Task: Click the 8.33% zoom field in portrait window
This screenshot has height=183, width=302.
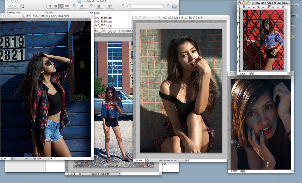Action: tap(234, 171)
